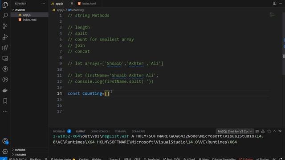Click Ninja status bar item
Screen dimensions: 285x160
click(204, 159)
